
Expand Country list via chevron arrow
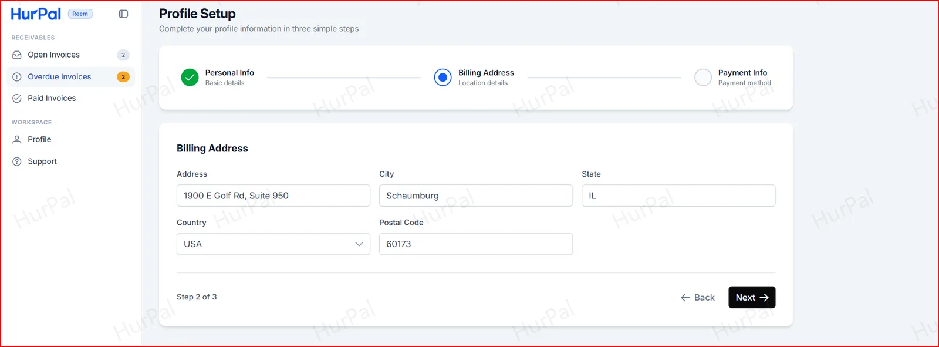(359, 244)
